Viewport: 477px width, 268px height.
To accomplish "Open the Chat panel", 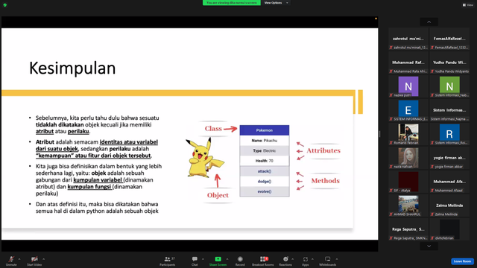I will [x=195, y=261].
